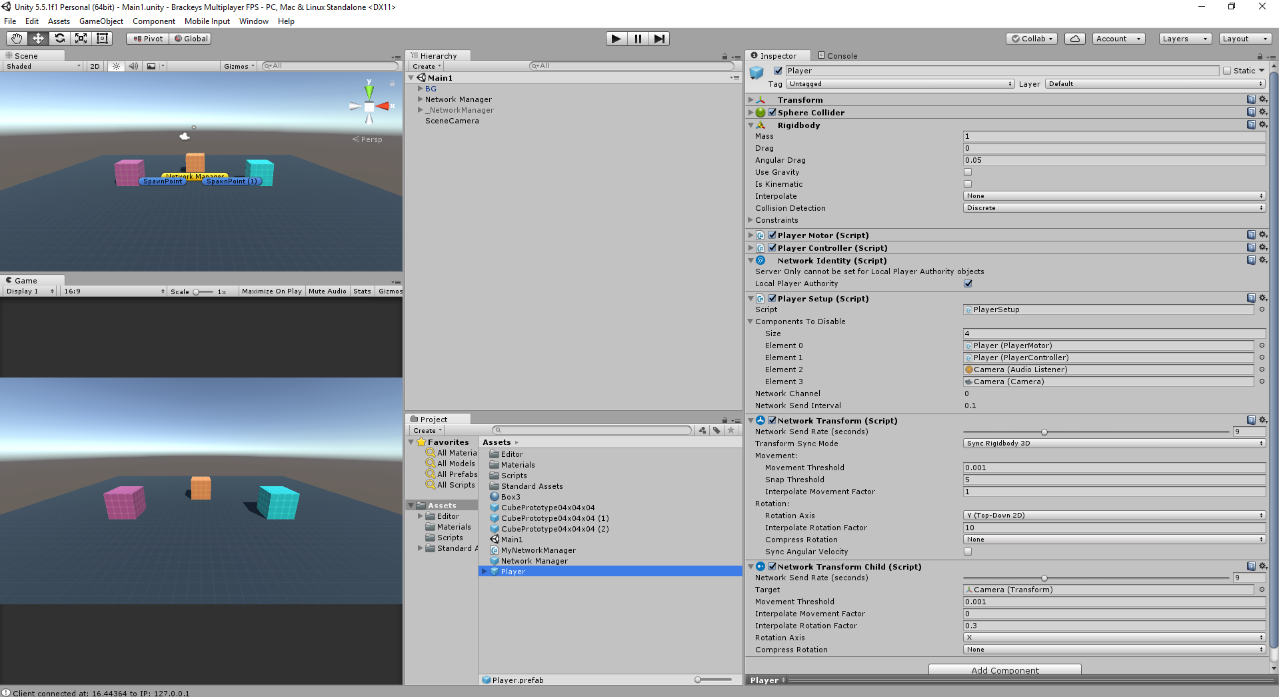This screenshot has height=697, width=1279.
Task: Save project search star icon
Action: coord(731,430)
